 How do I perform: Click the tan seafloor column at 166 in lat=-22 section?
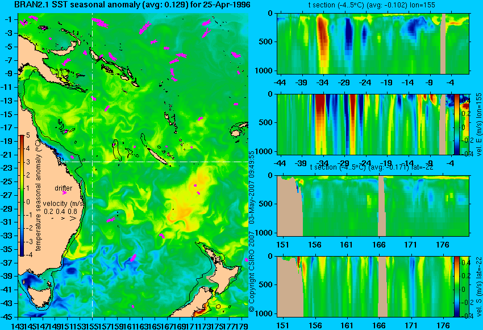point(382,206)
